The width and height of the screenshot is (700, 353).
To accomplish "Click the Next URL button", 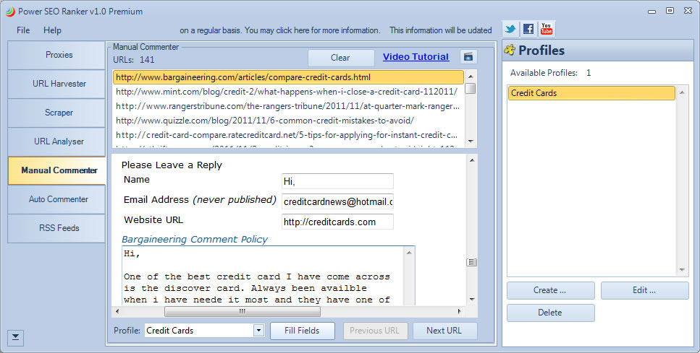I will (444, 331).
